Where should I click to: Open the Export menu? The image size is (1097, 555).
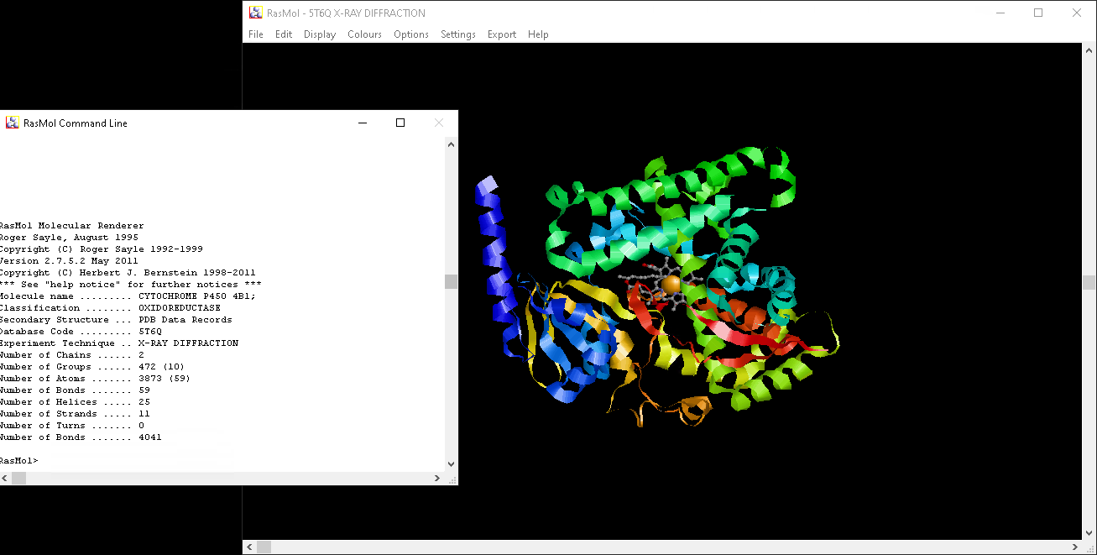pyautogui.click(x=502, y=34)
